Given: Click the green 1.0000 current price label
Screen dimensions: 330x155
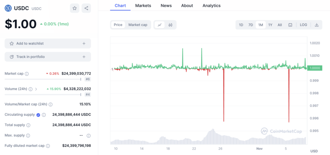Looking at the screenshot, I should pos(314,68).
